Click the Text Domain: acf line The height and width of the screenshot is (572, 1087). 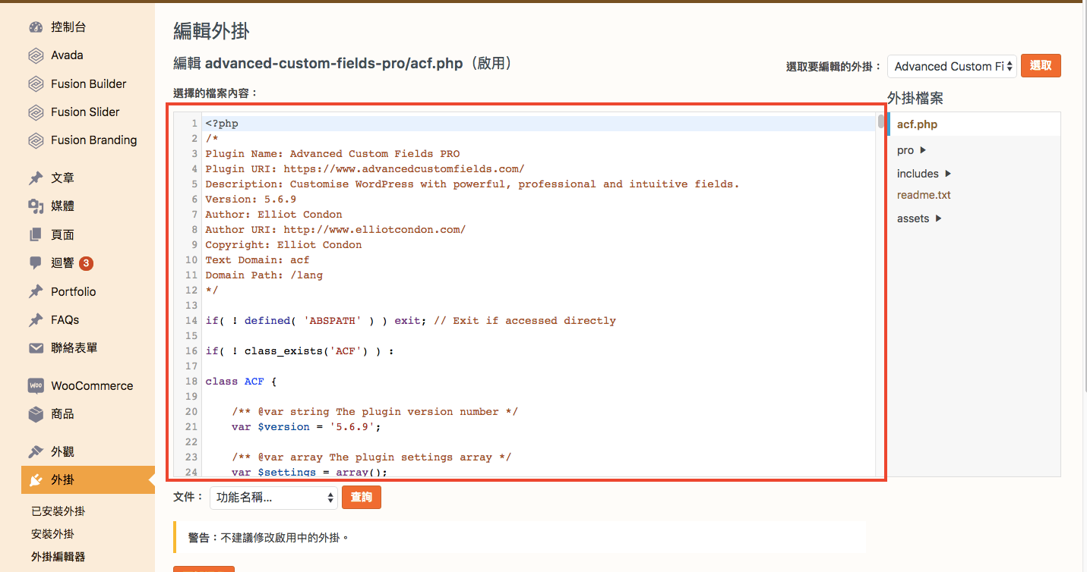(x=258, y=260)
